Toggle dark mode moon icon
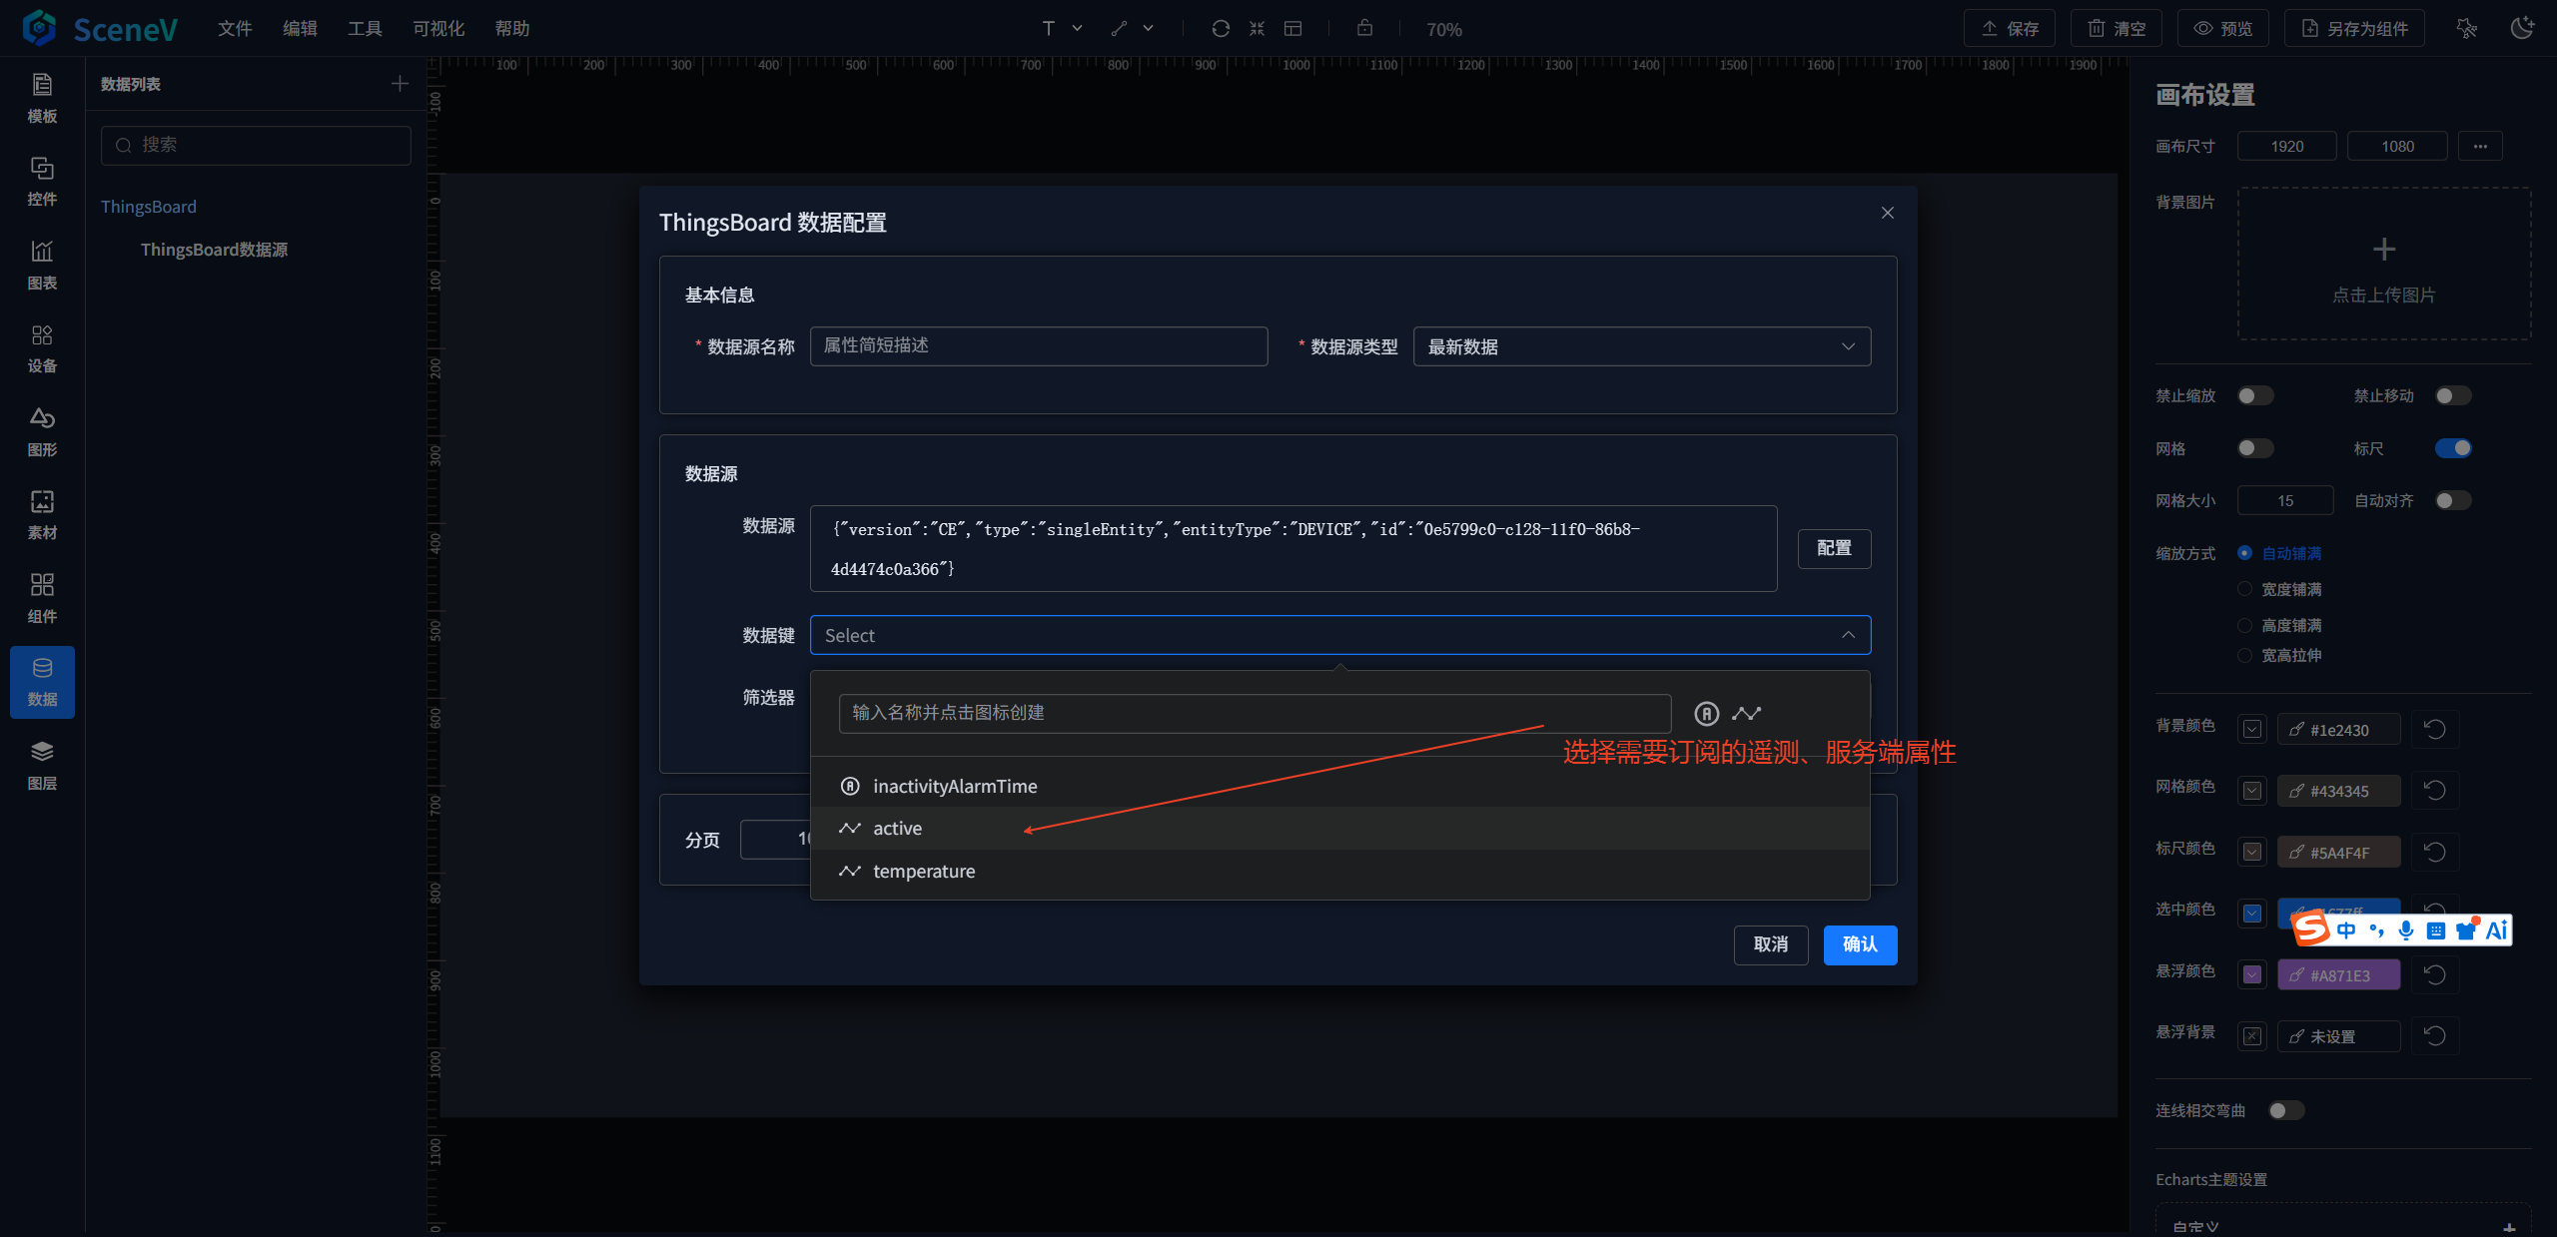The image size is (2557, 1237). point(2522,28)
